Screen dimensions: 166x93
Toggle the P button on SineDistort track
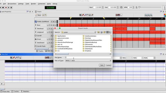tap(50, 43)
